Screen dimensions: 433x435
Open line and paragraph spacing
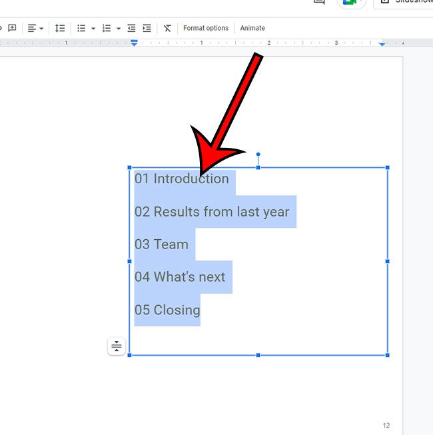click(60, 28)
